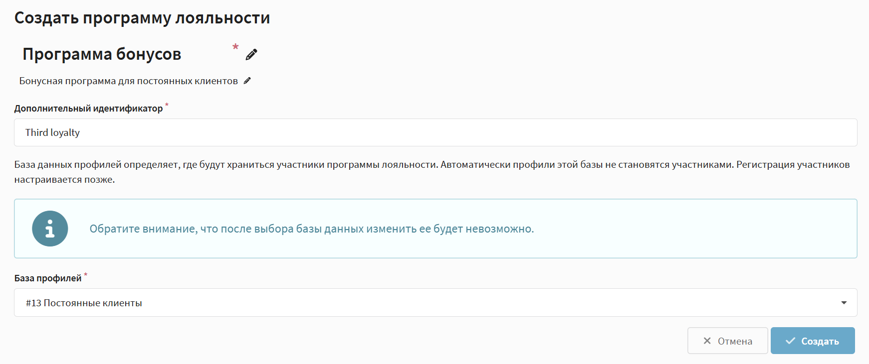Image resolution: width=869 pixels, height=364 pixels.
Task: Click the pencil icon beside Программа бонусов title
Action: pos(251,54)
